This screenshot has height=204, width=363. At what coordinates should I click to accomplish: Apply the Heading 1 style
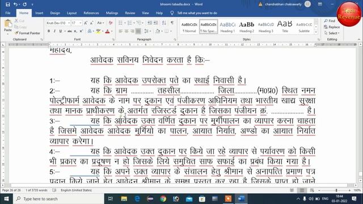pyautogui.click(x=227, y=27)
